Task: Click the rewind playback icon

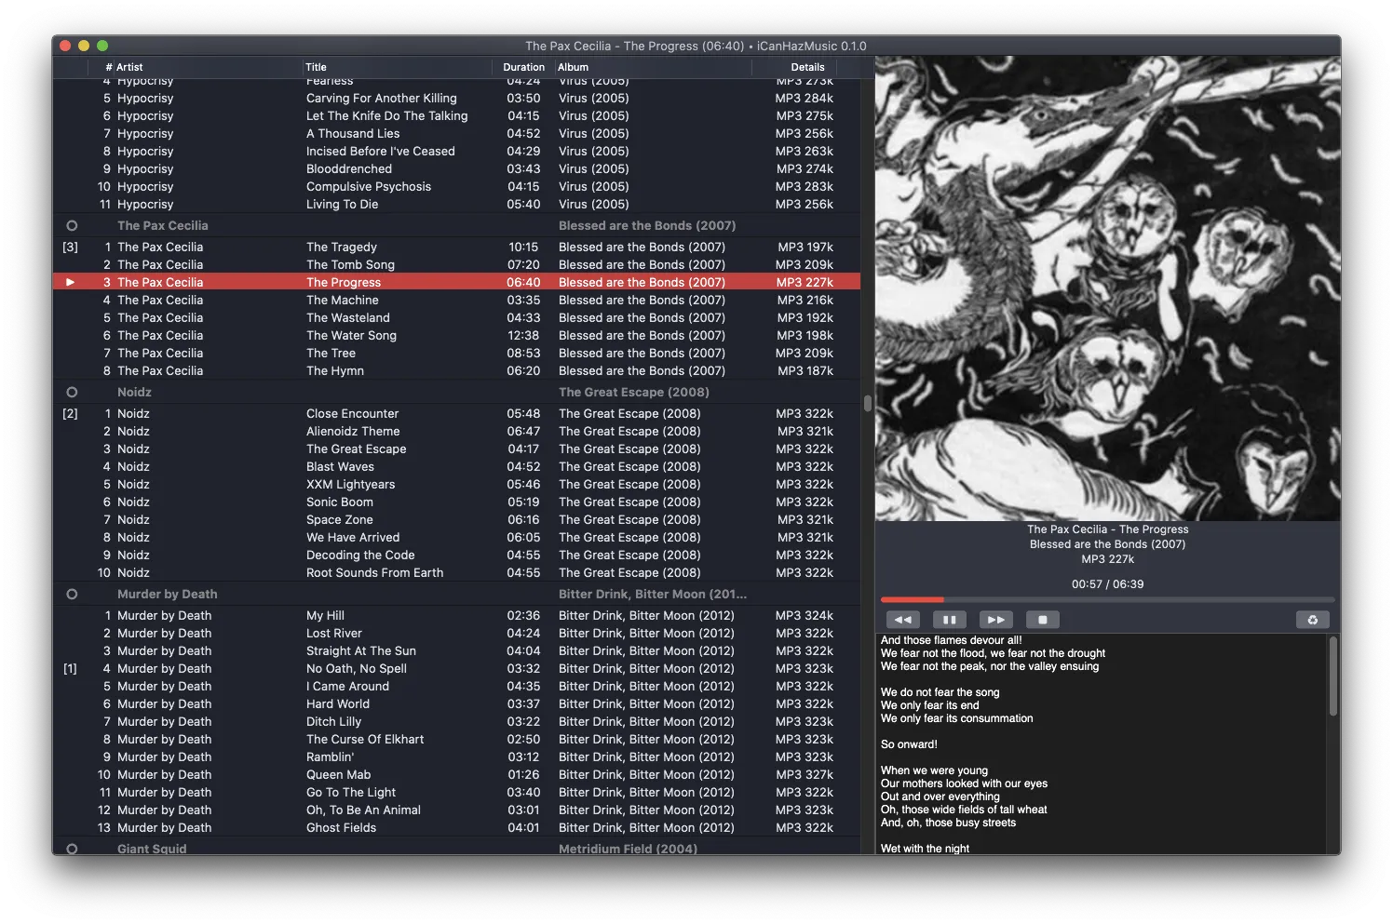Action: [x=902, y=619]
